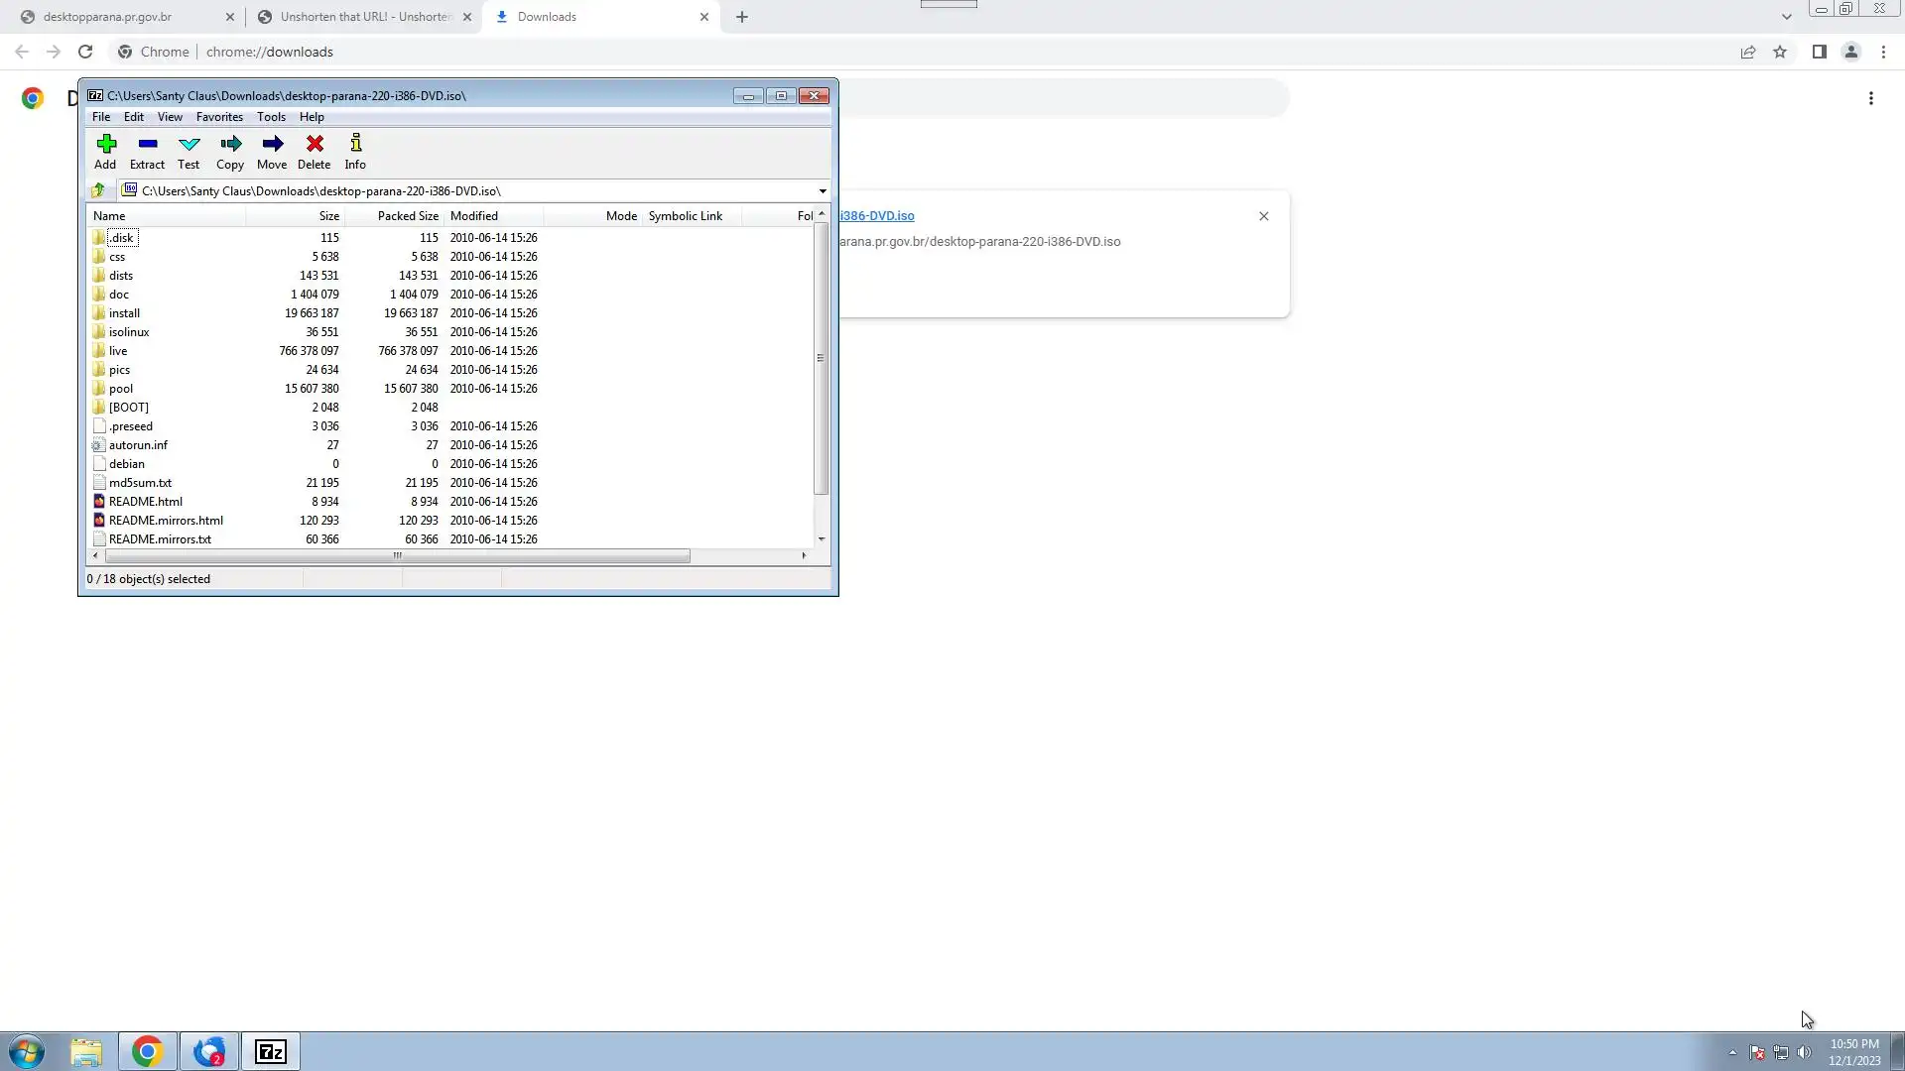
Task: Open the Favorites menu
Action: (x=219, y=117)
